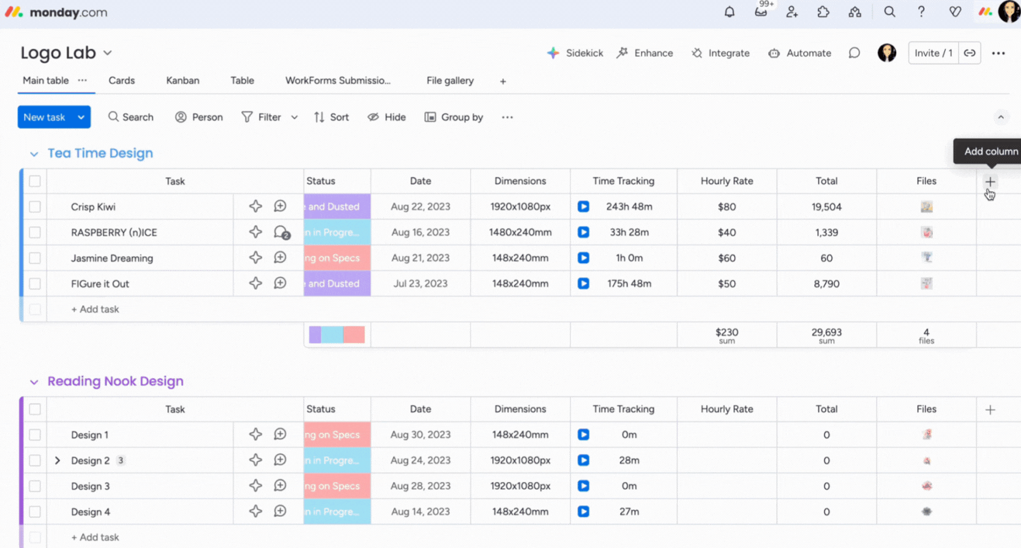Open the search magnifier in top bar

tap(889, 12)
